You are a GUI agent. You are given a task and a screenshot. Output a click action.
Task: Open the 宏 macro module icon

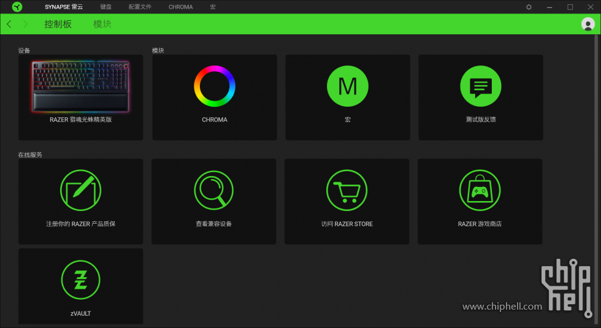(347, 86)
